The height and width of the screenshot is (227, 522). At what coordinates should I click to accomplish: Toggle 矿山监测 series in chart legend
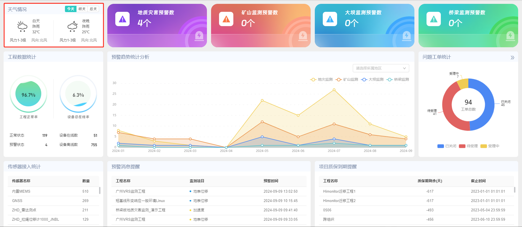(x=347, y=79)
